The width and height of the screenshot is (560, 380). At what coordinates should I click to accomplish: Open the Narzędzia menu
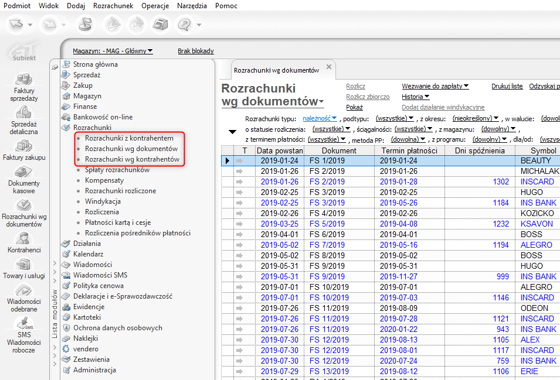(x=192, y=6)
